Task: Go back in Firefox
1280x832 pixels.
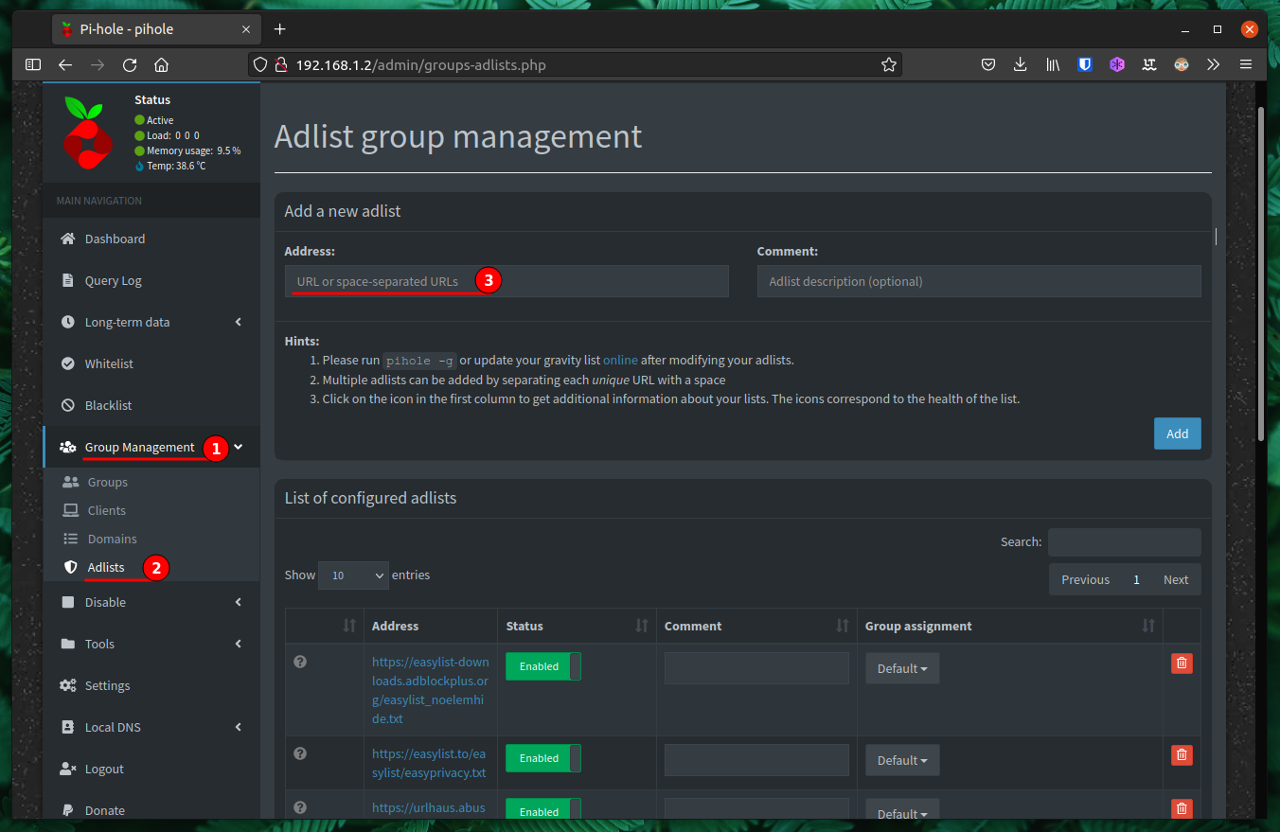Action: pos(64,65)
